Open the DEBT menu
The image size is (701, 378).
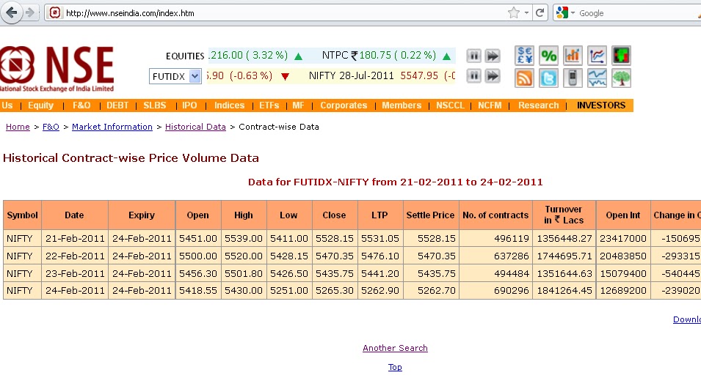coord(117,105)
